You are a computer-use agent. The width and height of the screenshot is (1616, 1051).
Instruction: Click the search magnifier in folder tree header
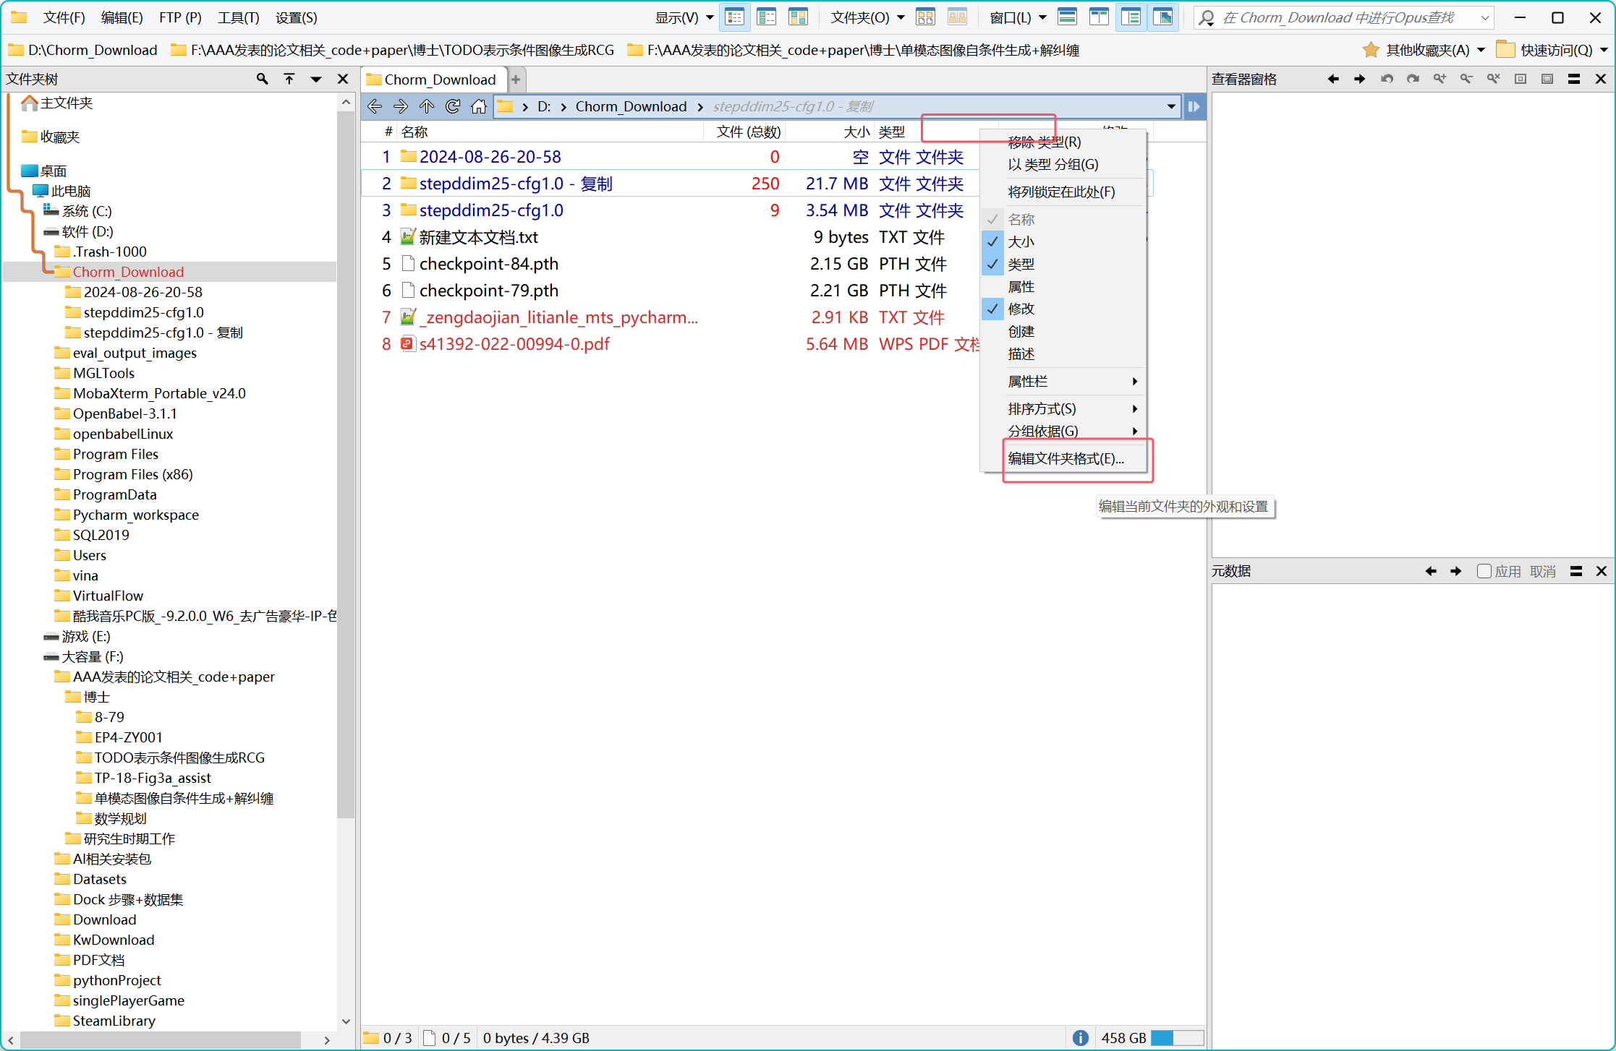[x=262, y=79]
